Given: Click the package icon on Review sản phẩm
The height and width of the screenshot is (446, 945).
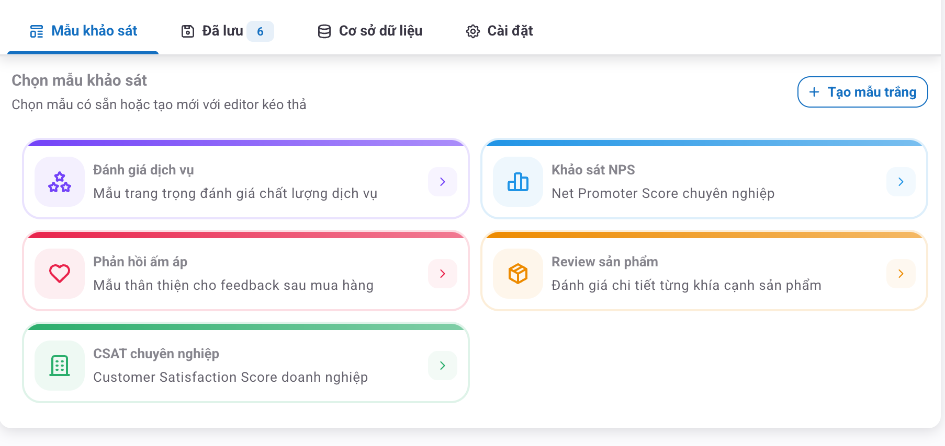Looking at the screenshot, I should [x=517, y=274].
